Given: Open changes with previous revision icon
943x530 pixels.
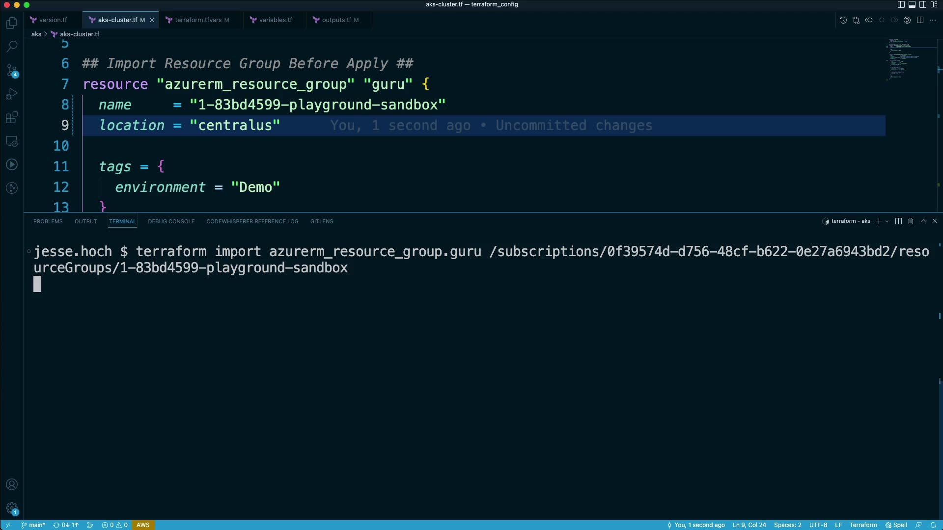Looking at the screenshot, I should [x=856, y=20].
